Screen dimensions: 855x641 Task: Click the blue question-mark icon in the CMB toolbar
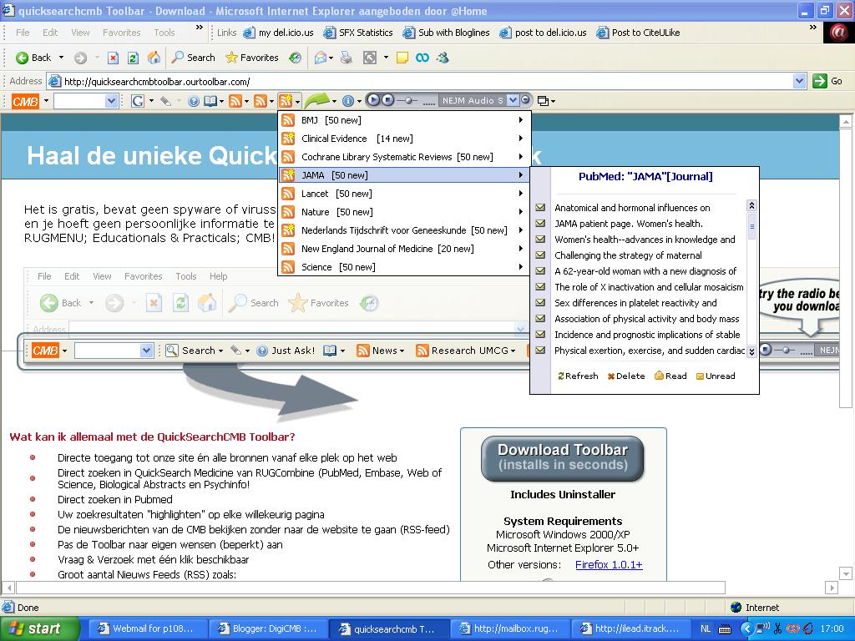[x=194, y=101]
